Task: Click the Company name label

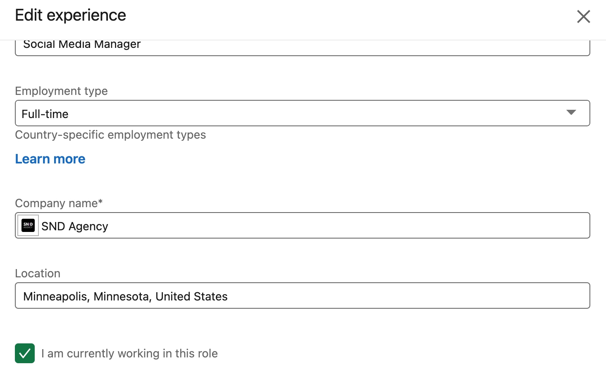Action: coord(59,203)
